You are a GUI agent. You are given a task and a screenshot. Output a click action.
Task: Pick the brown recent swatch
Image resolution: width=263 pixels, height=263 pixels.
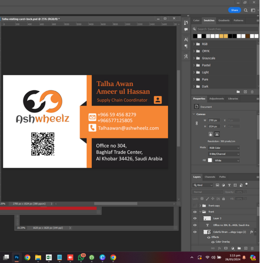pyautogui.click(x=248, y=36)
